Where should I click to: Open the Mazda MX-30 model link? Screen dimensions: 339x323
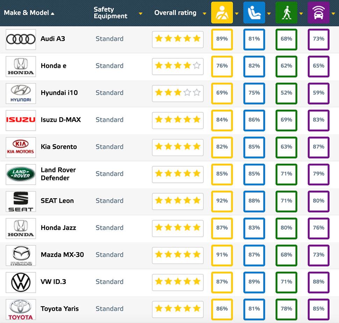pyautogui.click(x=62, y=254)
